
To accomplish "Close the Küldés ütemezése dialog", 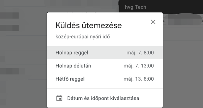I will click(153, 22).
